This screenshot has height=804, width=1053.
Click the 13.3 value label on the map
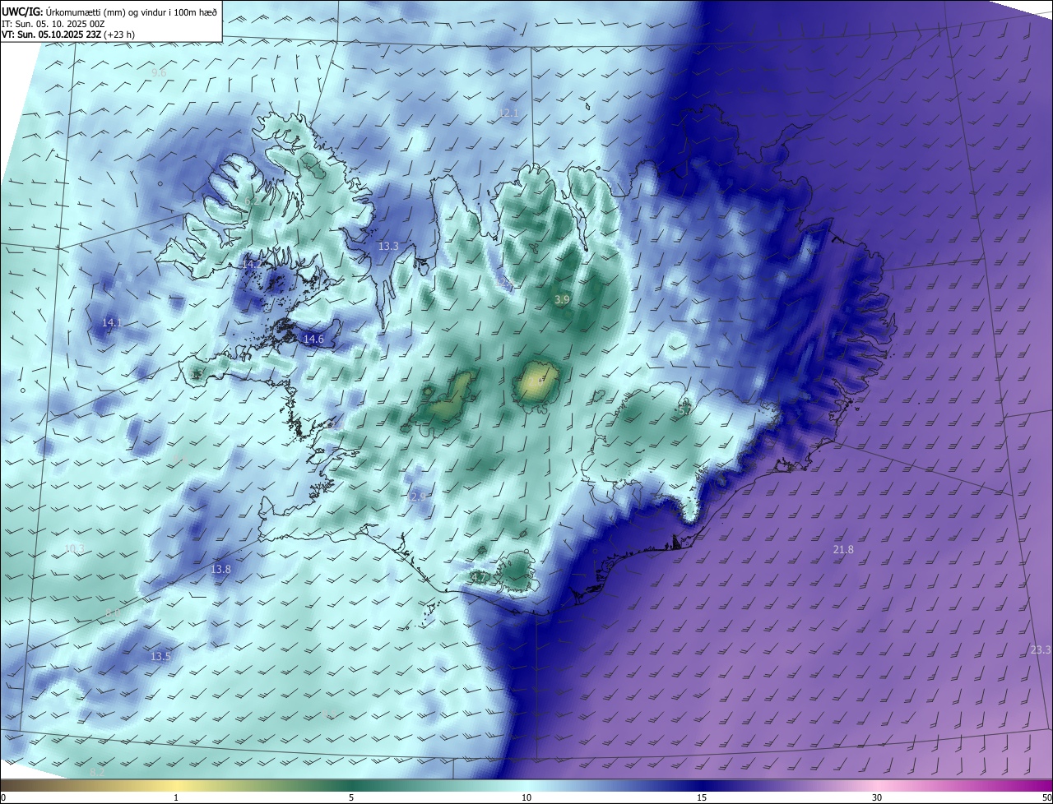point(388,246)
